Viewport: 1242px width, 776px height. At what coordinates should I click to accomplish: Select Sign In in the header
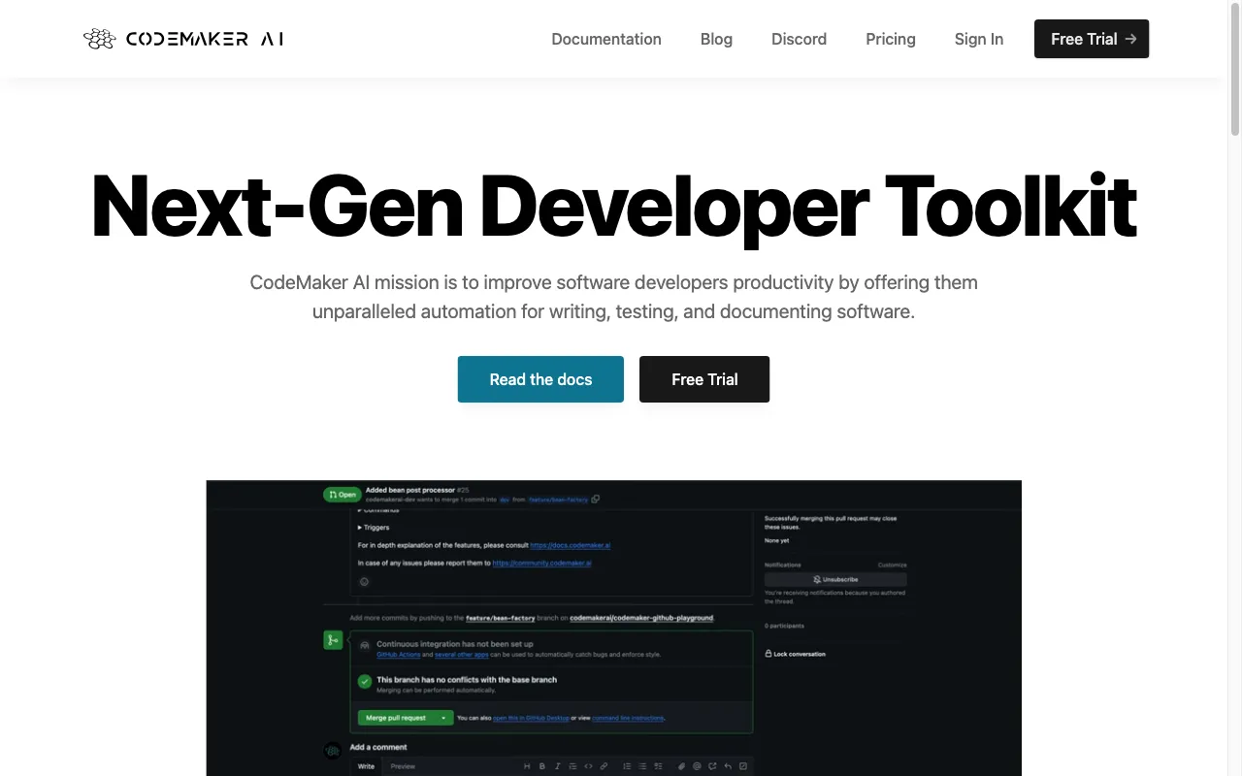(x=979, y=39)
